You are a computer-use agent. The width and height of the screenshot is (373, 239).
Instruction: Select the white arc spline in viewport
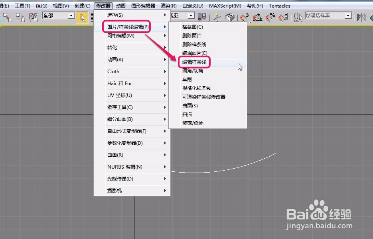[x=224, y=170]
